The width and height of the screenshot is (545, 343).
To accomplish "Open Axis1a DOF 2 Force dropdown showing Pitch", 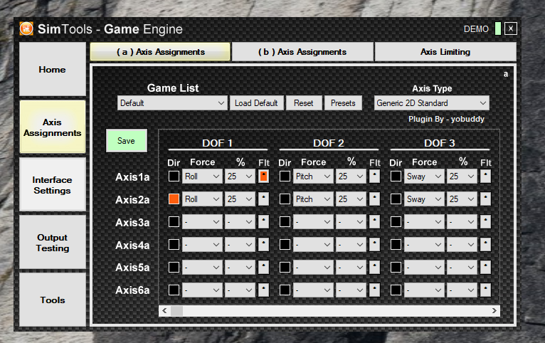I will coord(313,176).
